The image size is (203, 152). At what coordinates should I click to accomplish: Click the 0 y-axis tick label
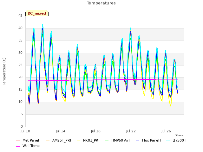click(x=22, y=126)
